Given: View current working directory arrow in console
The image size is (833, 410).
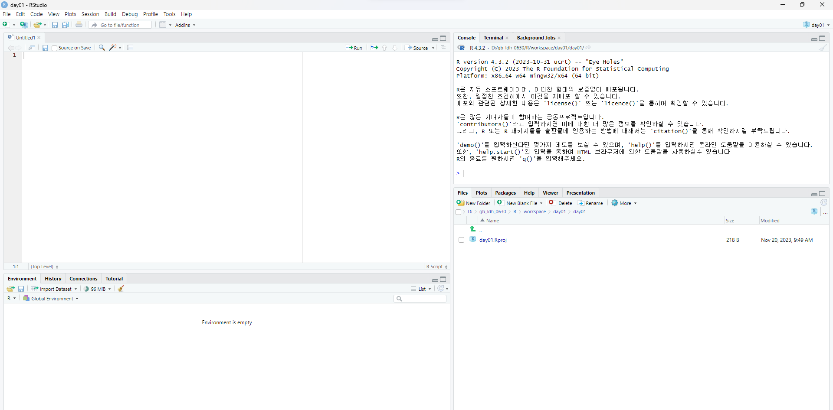Looking at the screenshot, I should pos(588,48).
